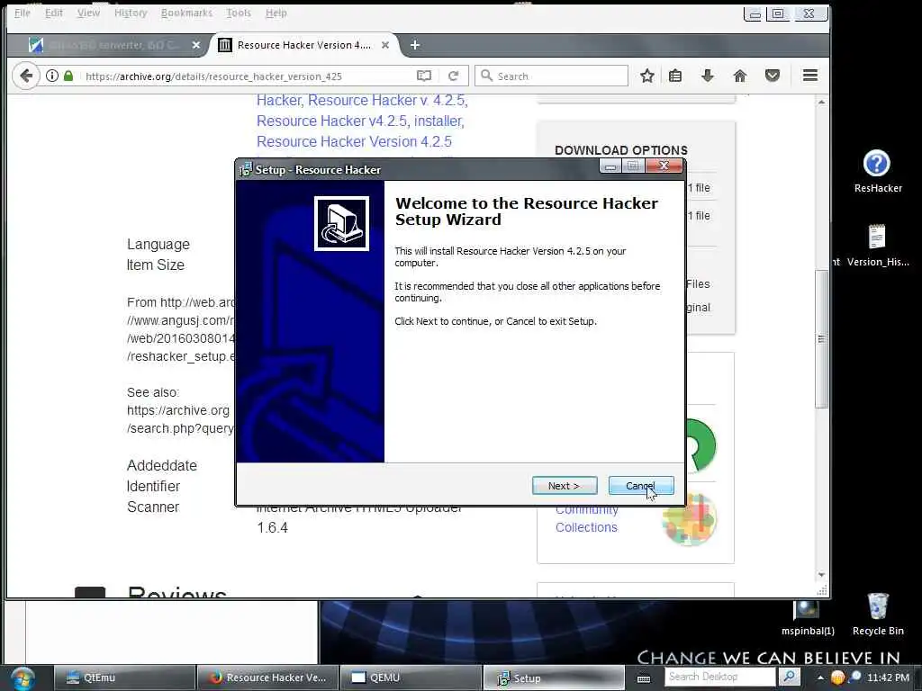Click the Search Desktop field in taskbar
This screenshot has width=922, height=691.
point(719,677)
